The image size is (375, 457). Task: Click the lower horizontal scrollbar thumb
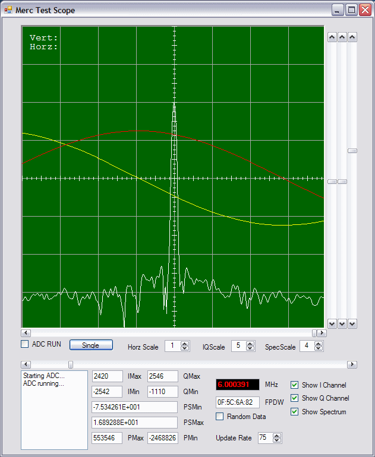(71, 364)
